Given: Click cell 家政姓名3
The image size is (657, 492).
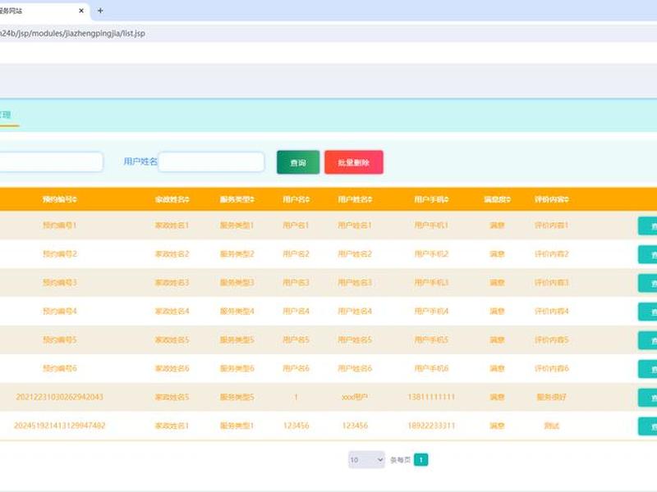Looking at the screenshot, I should point(172,282).
